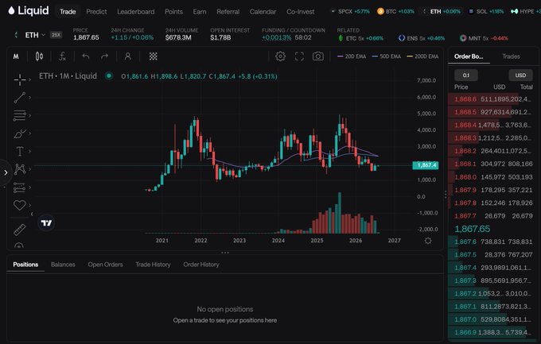Viewport: 541px width, 344px height.
Task: Open related ETC 5x market
Action: (x=360, y=38)
